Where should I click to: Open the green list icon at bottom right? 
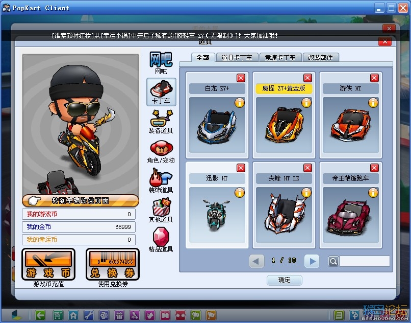(339, 315)
